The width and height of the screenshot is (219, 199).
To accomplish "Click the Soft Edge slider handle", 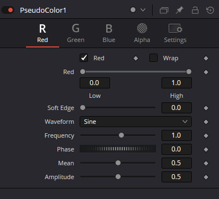I will point(82,107).
